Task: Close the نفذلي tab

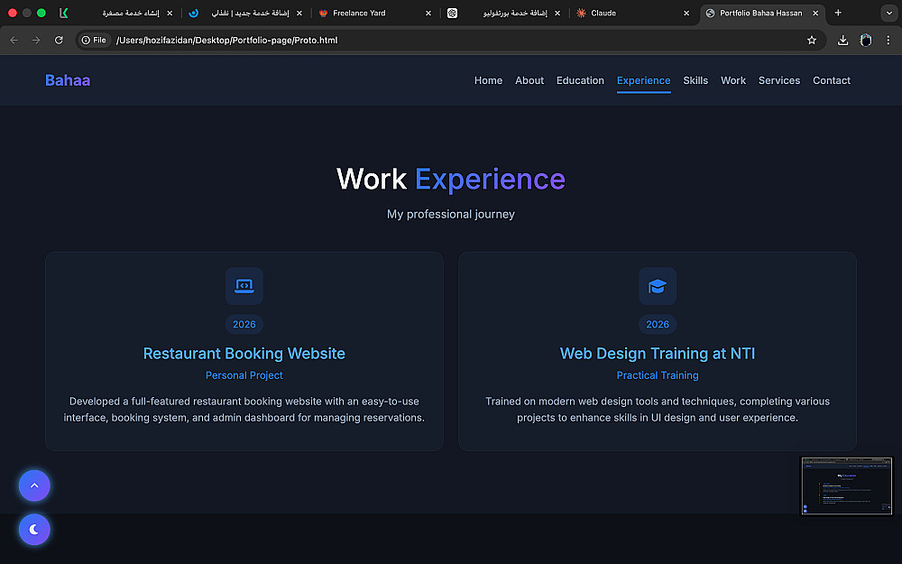Action: 299,13
